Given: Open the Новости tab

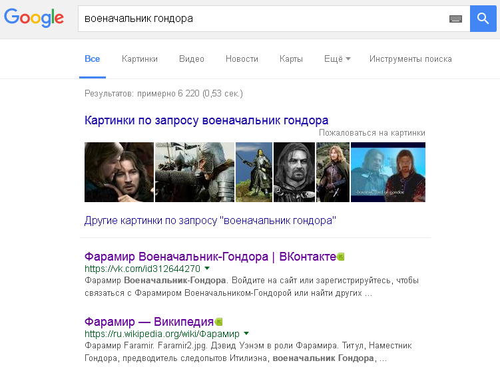Looking at the screenshot, I should (242, 59).
